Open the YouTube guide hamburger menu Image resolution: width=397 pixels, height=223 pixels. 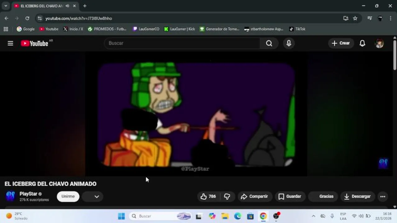point(10,43)
